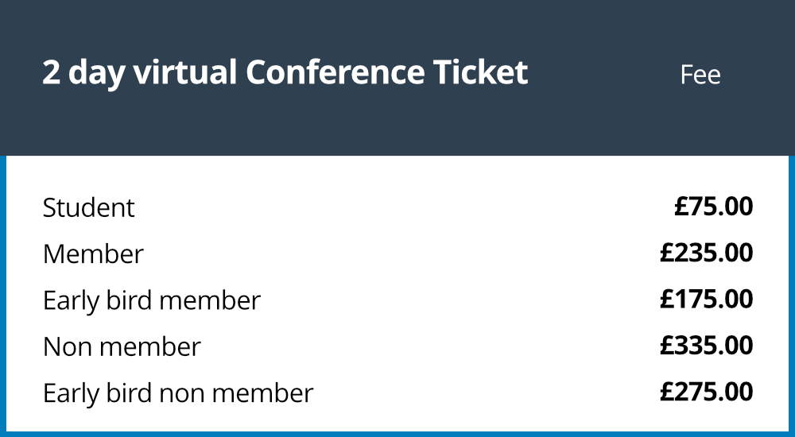Viewport: 795px width, 437px height.
Task: Click the £75.00 student fee
Action: [713, 207]
